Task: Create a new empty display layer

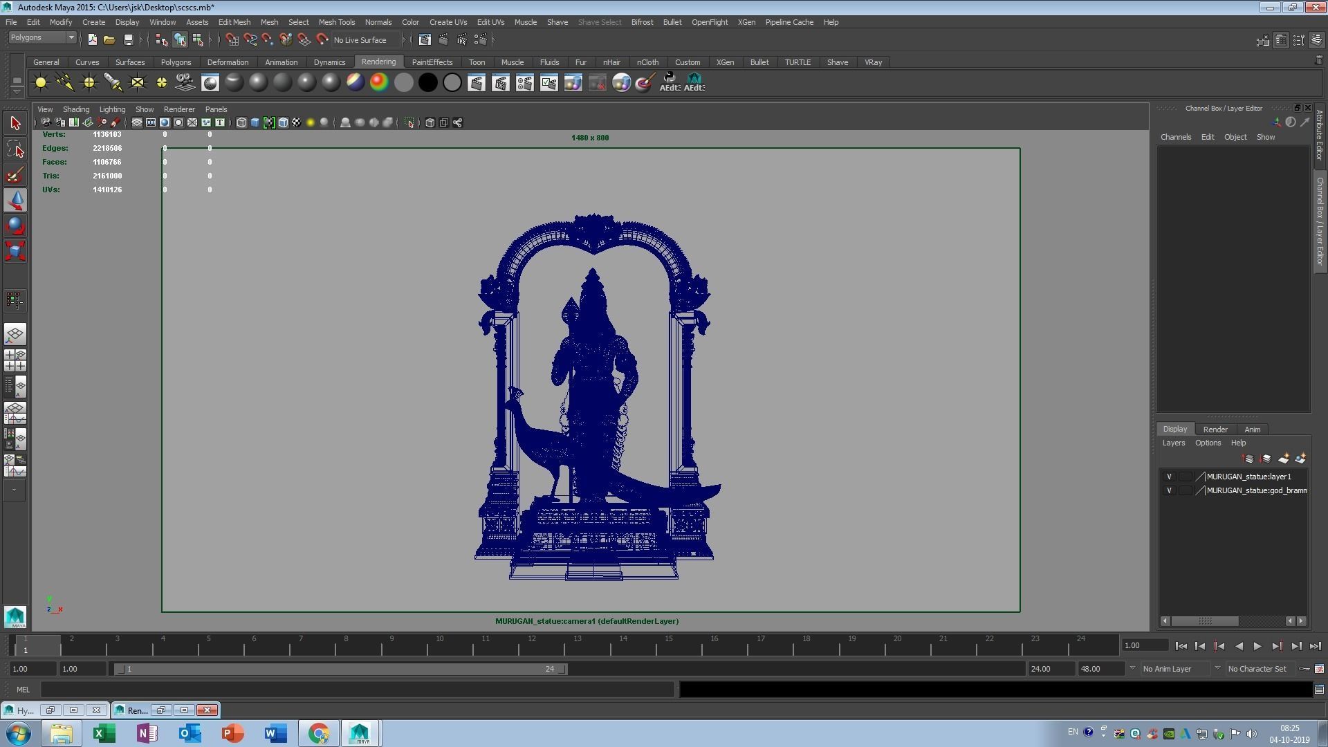Action: point(1284,459)
